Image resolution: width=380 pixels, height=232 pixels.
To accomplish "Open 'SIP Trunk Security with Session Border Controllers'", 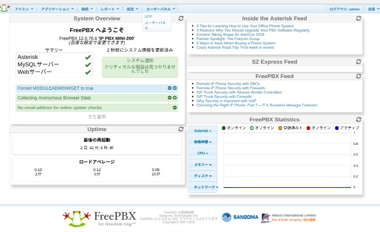I will tap(239, 92).
